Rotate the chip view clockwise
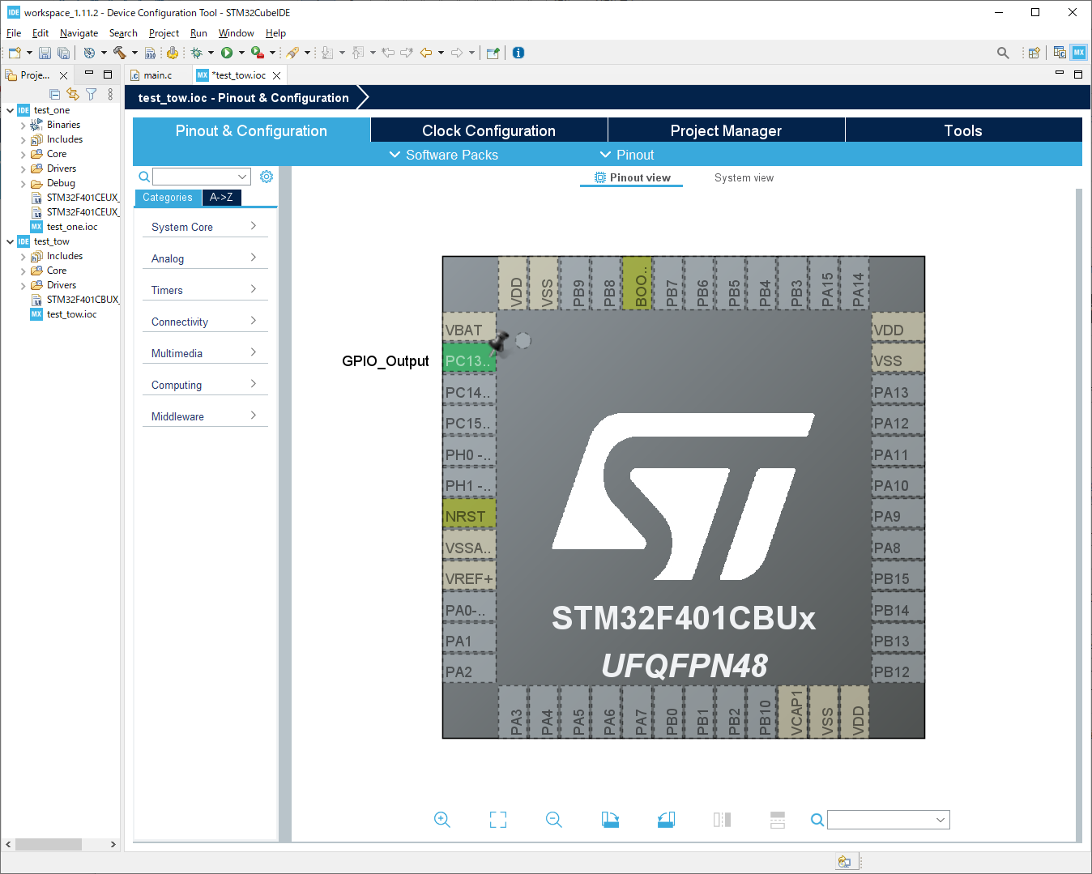 (610, 819)
